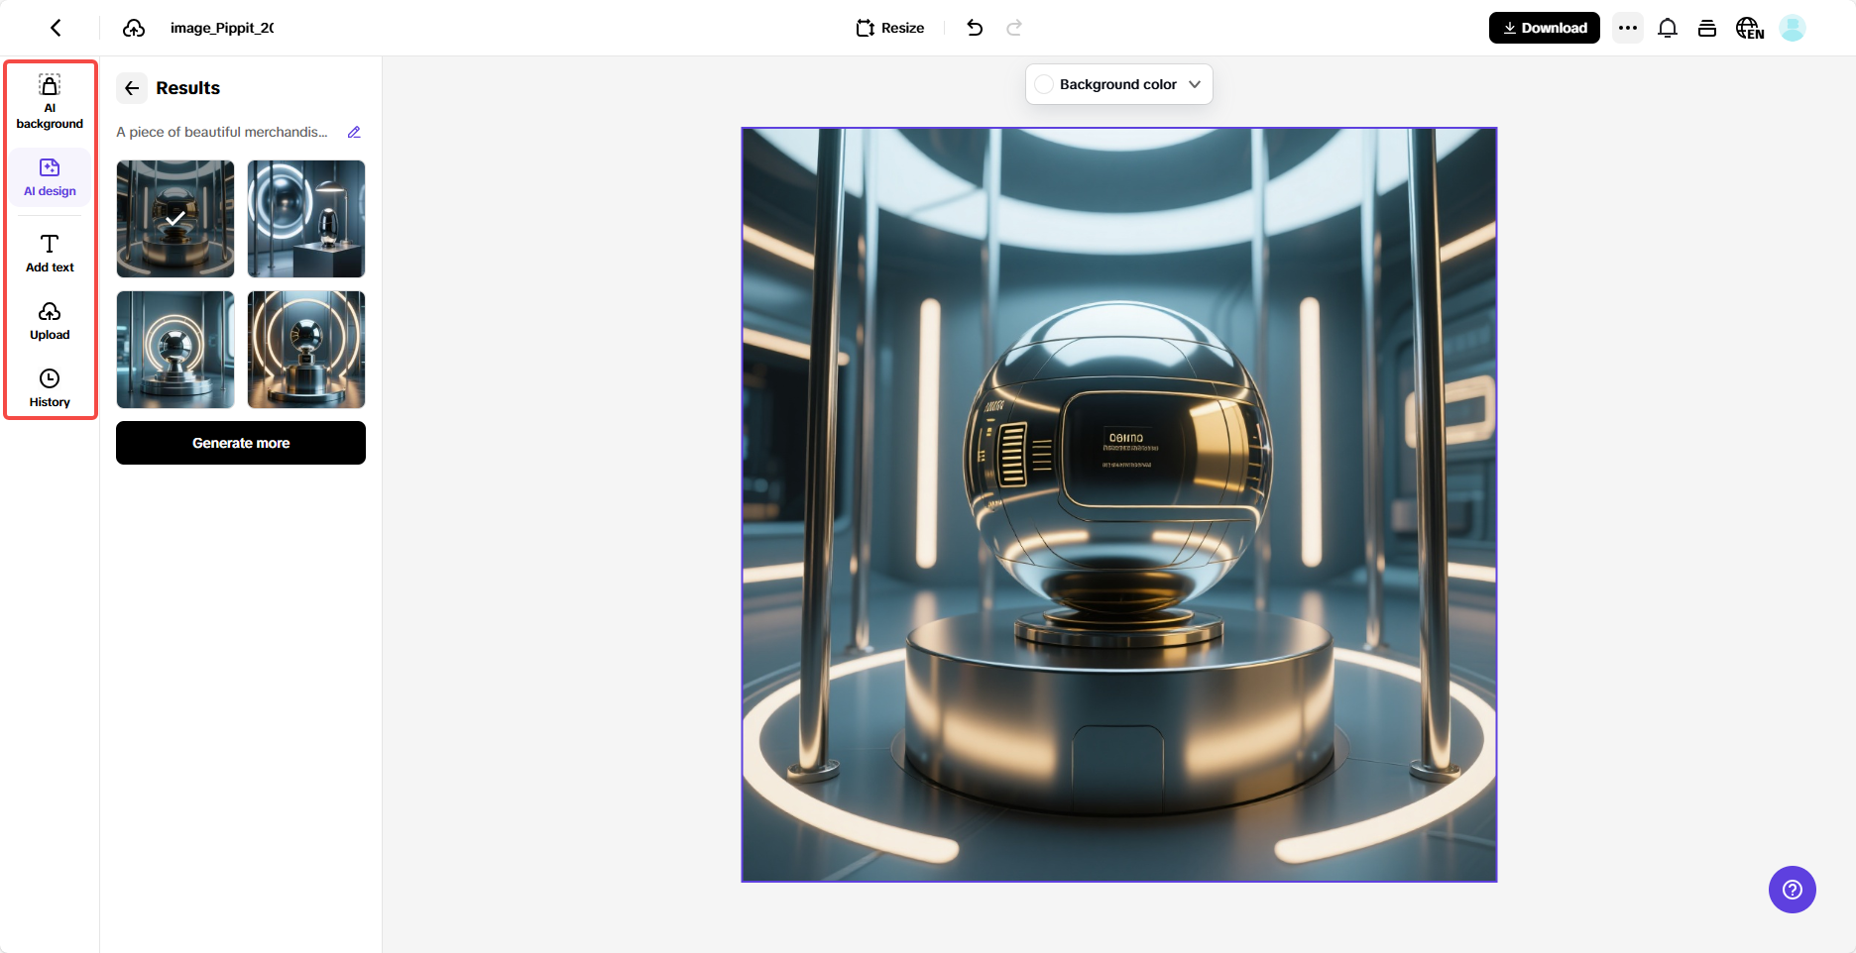Select the currently checked result thumbnail
The width and height of the screenshot is (1856, 953).
click(x=174, y=219)
